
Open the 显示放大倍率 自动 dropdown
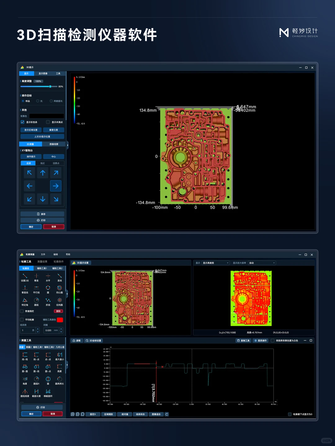[x=262, y=263]
